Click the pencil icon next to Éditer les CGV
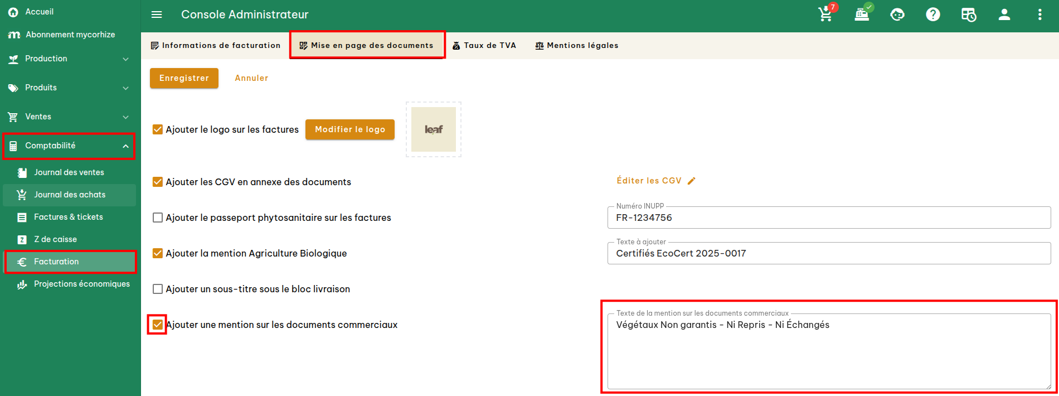1059x396 pixels. coord(692,181)
